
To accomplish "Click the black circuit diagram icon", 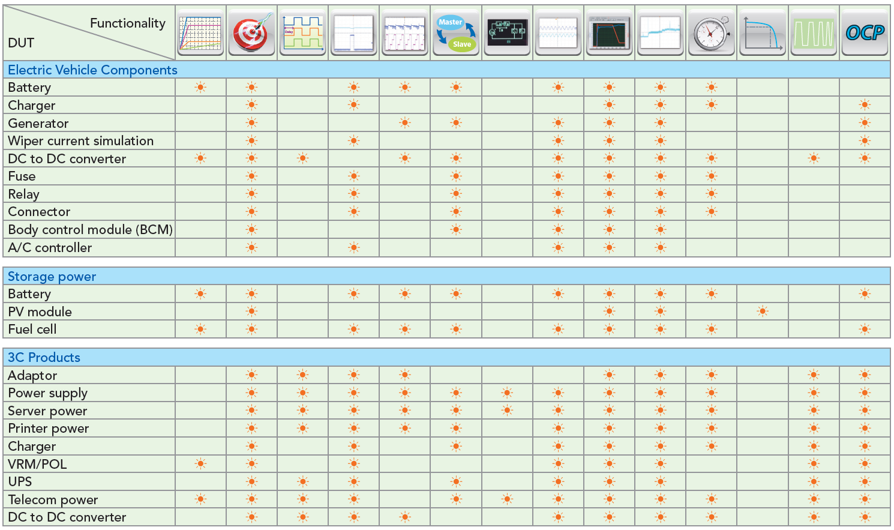I will [x=507, y=33].
